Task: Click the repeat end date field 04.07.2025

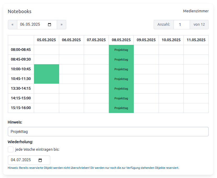Action: tap(24, 160)
